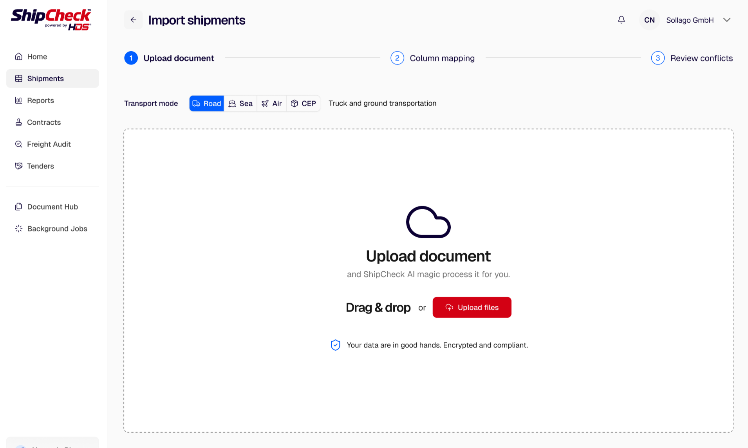Go to step 2 Column mapping

pyautogui.click(x=432, y=58)
